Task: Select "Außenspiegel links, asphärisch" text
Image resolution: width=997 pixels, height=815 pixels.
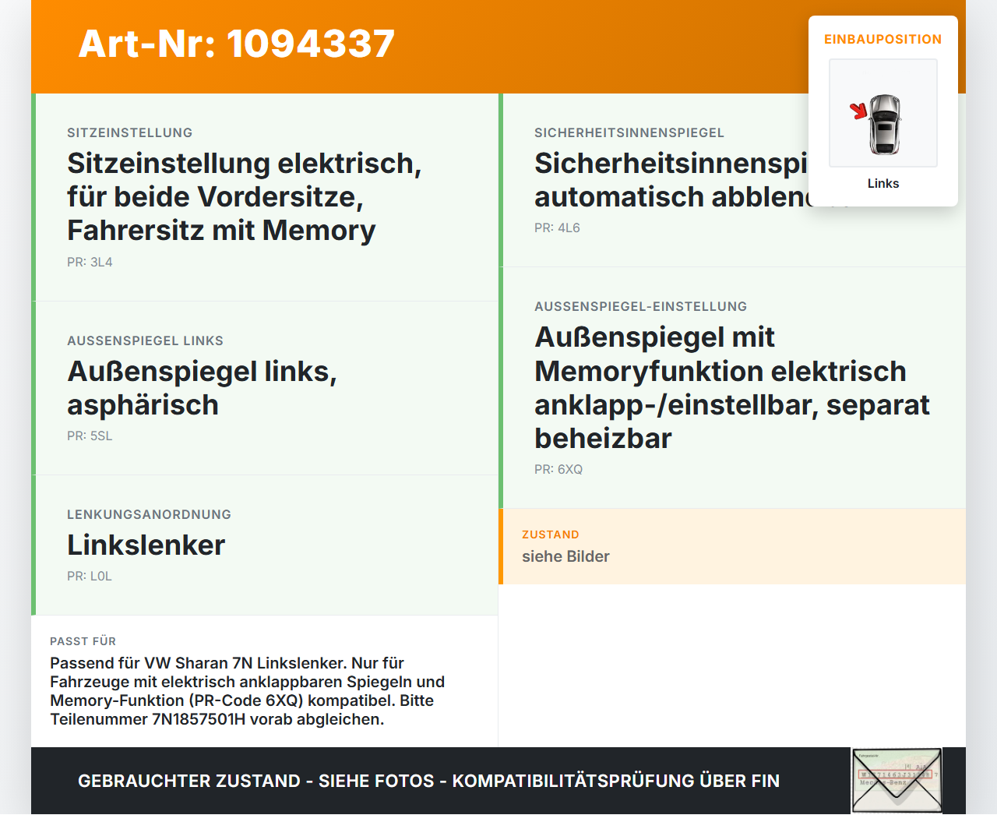Action: [x=203, y=388]
